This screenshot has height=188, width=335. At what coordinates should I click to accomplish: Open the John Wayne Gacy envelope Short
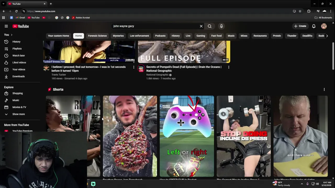pyautogui.click(x=300, y=136)
